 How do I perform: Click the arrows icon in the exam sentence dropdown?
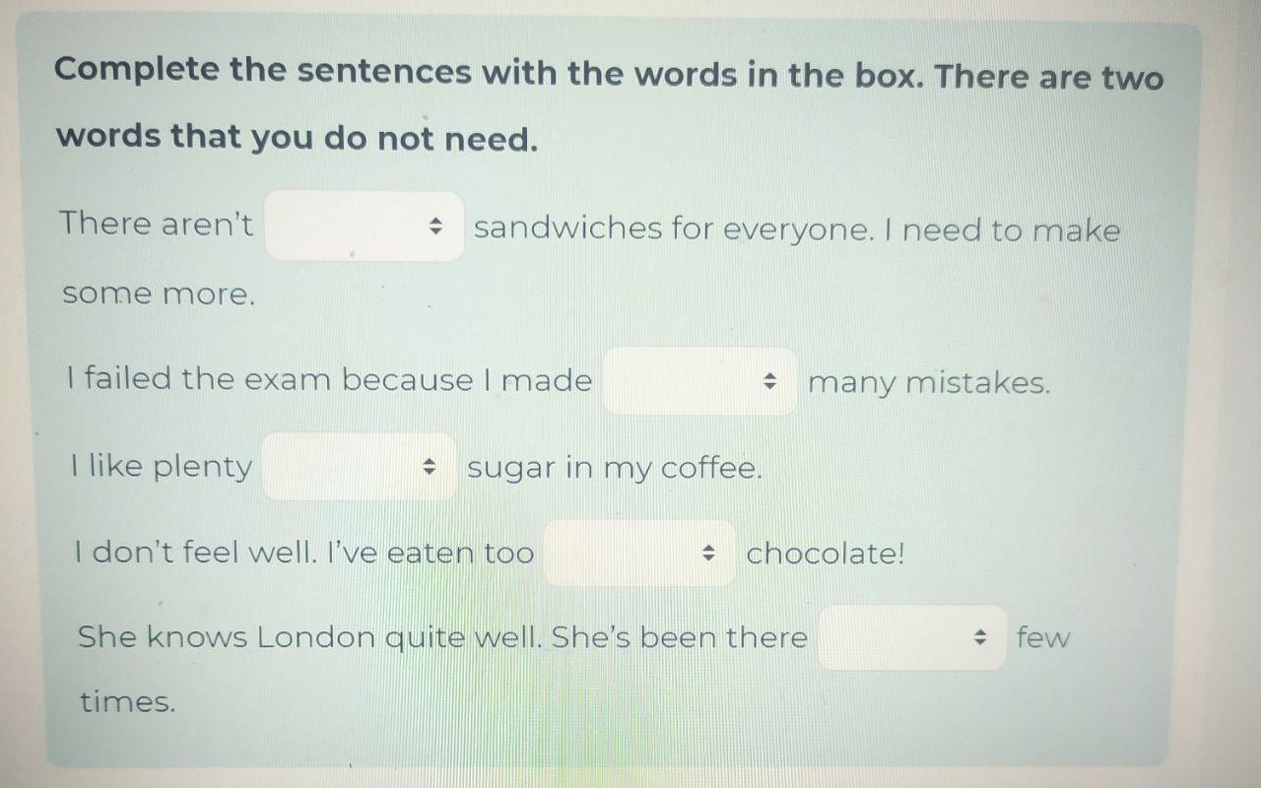click(x=770, y=381)
